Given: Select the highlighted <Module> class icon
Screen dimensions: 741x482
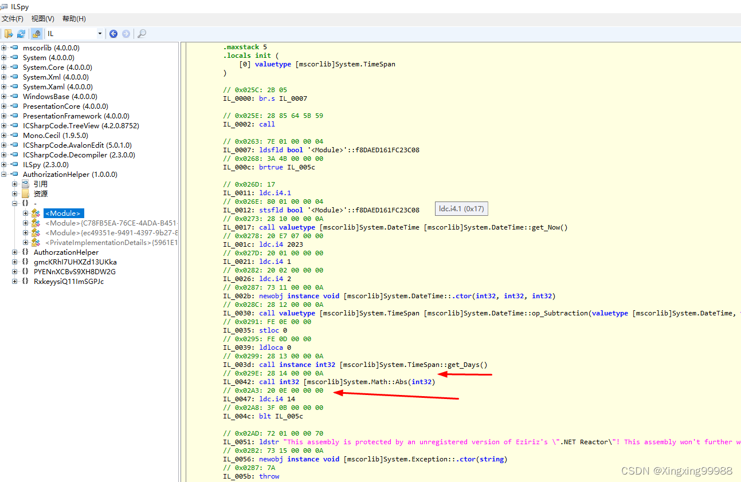Looking at the screenshot, I should 36,213.
